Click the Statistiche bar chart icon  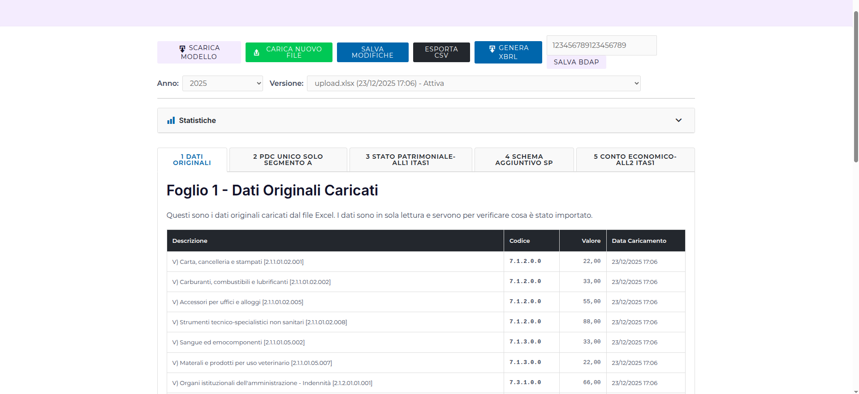pos(171,120)
